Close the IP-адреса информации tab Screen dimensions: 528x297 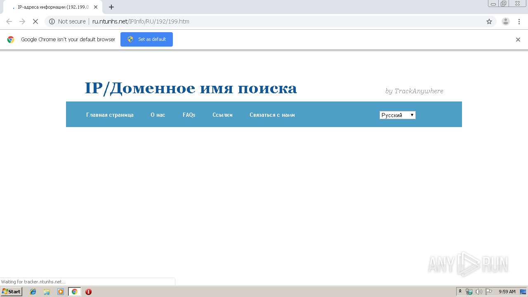pos(96,7)
